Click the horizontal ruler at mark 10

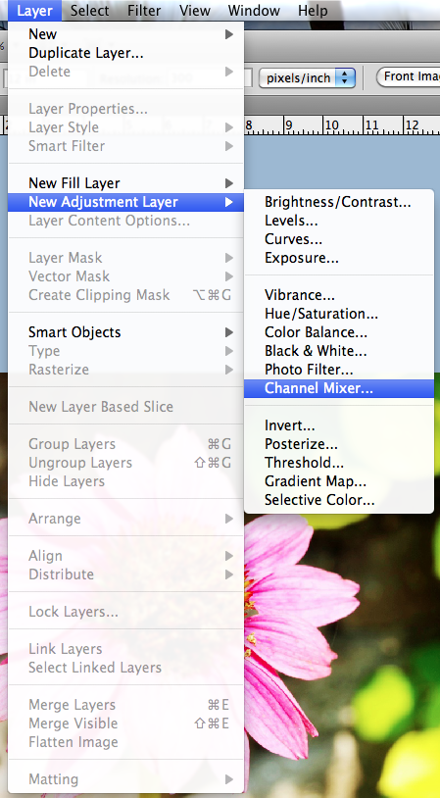pyautogui.click(x=331, y=125)
